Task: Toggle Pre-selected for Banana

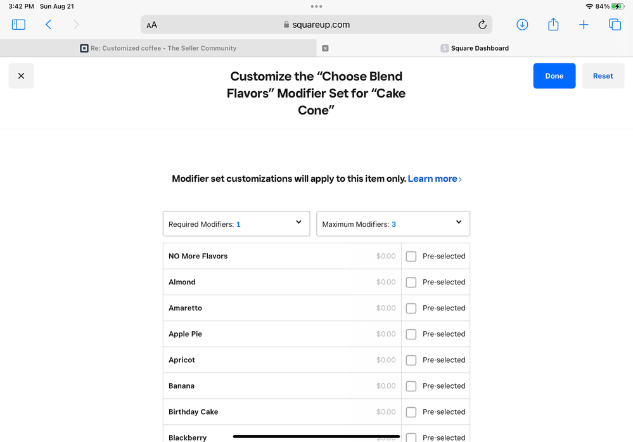Action: tap(411, 386)
